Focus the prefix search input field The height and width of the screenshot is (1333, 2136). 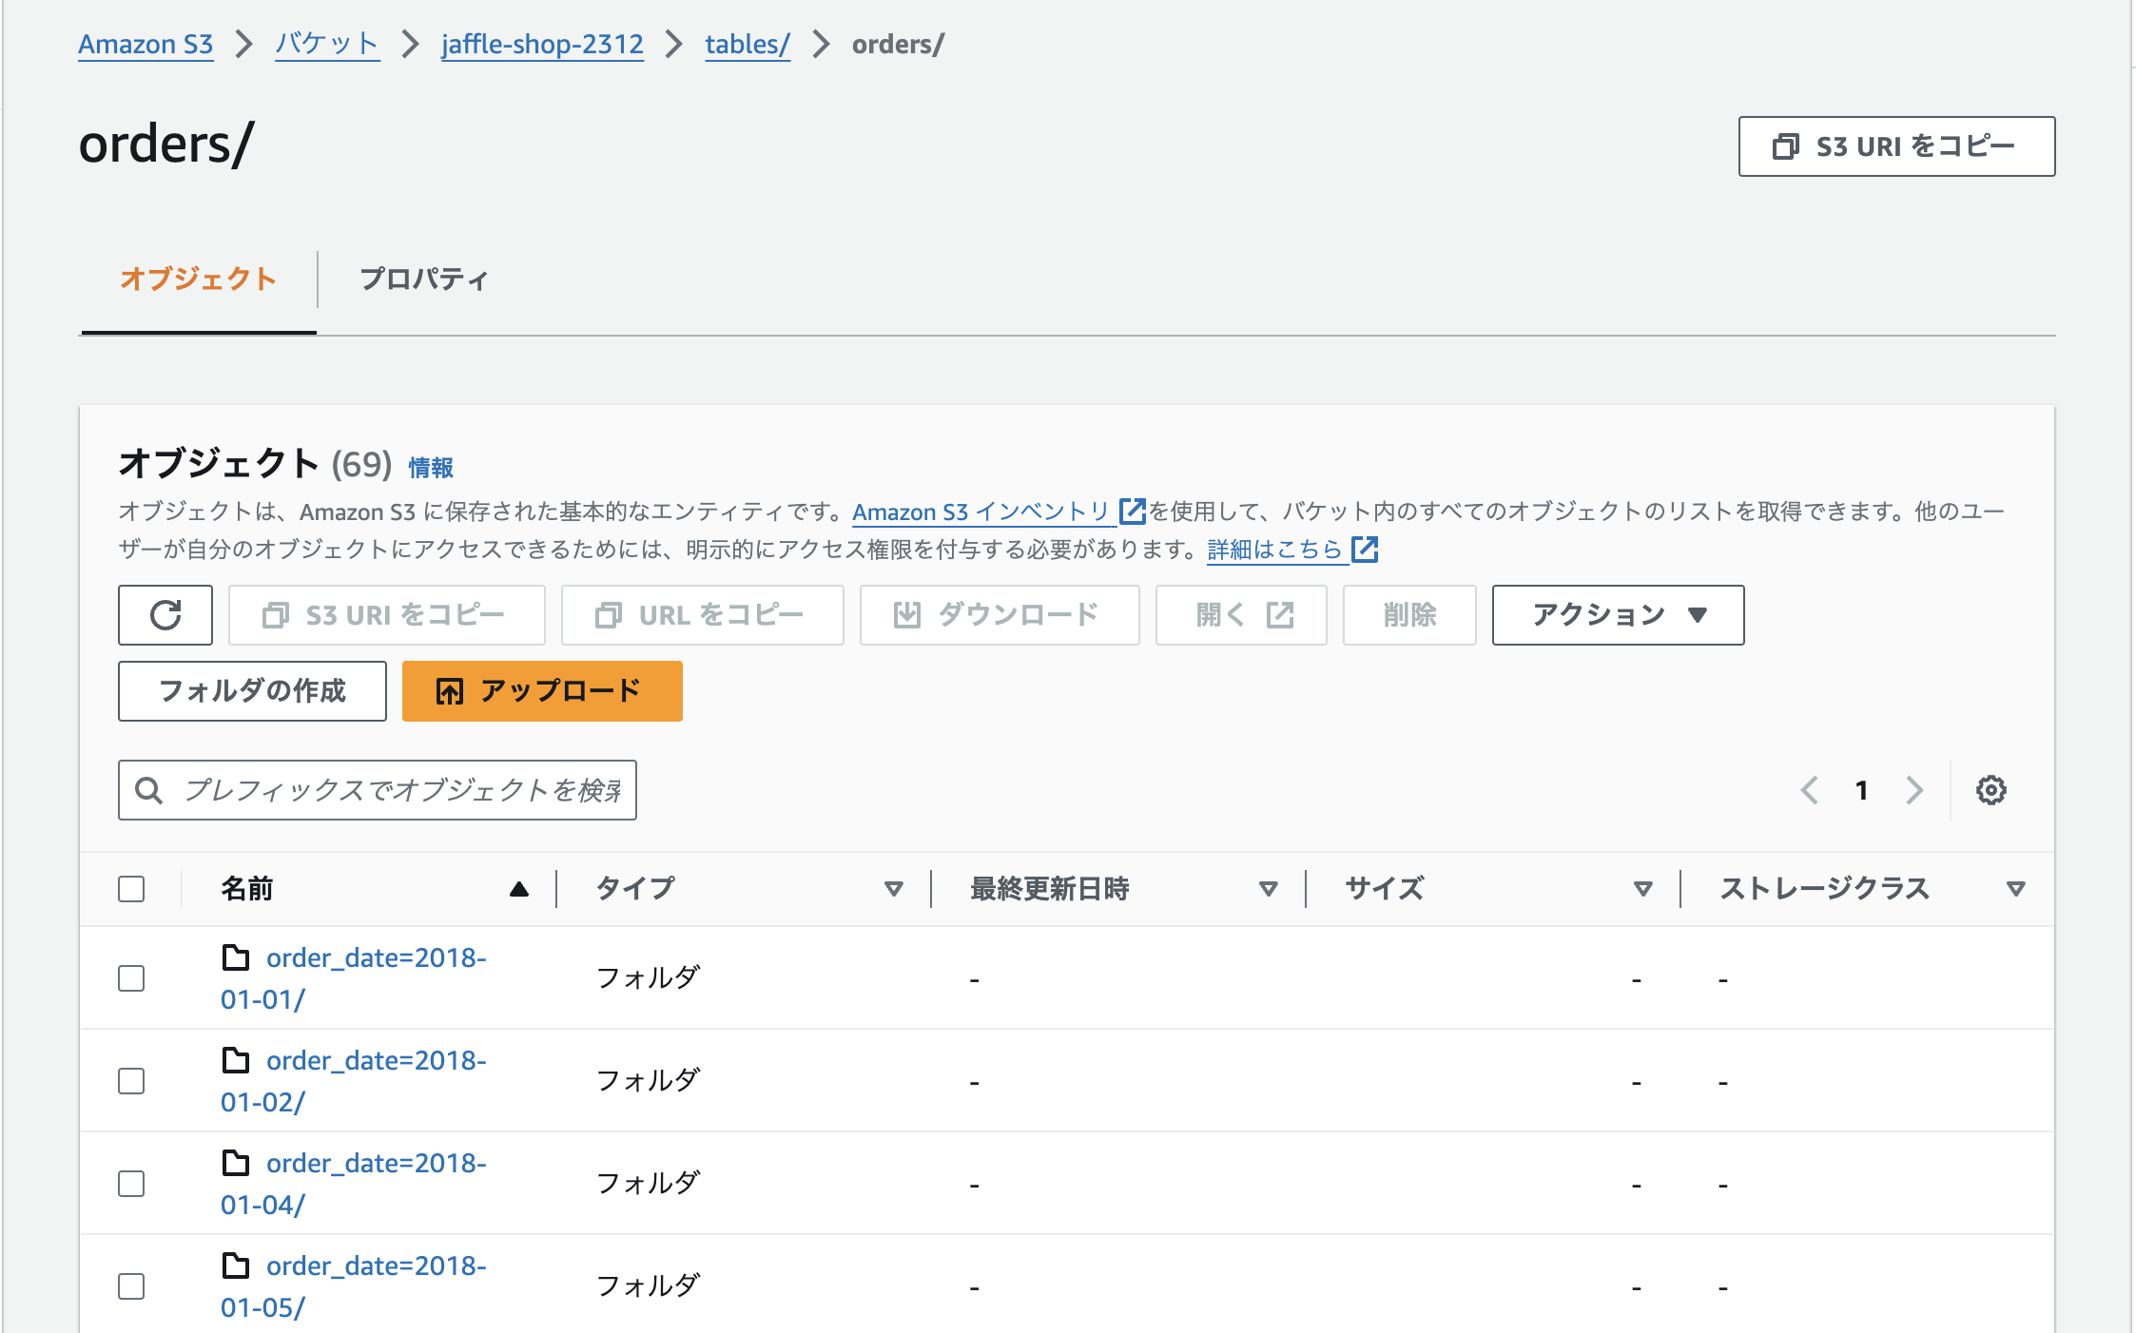(x=378, y=790)
